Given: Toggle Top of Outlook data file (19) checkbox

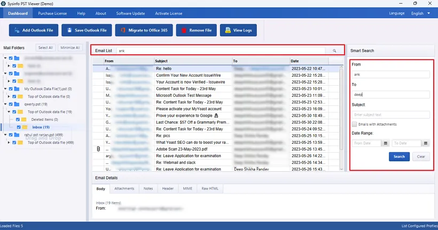Looking at the screenshot, I should pos(14,112).
